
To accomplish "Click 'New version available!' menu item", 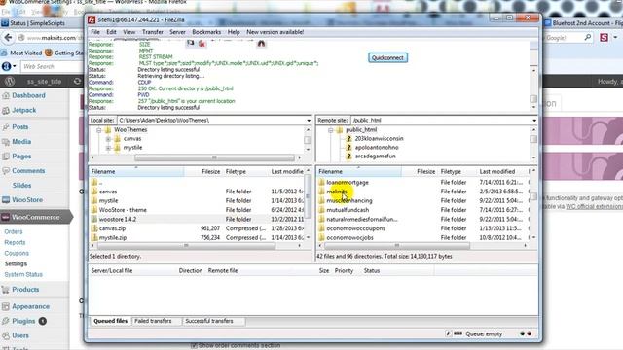I will [275, 32].
